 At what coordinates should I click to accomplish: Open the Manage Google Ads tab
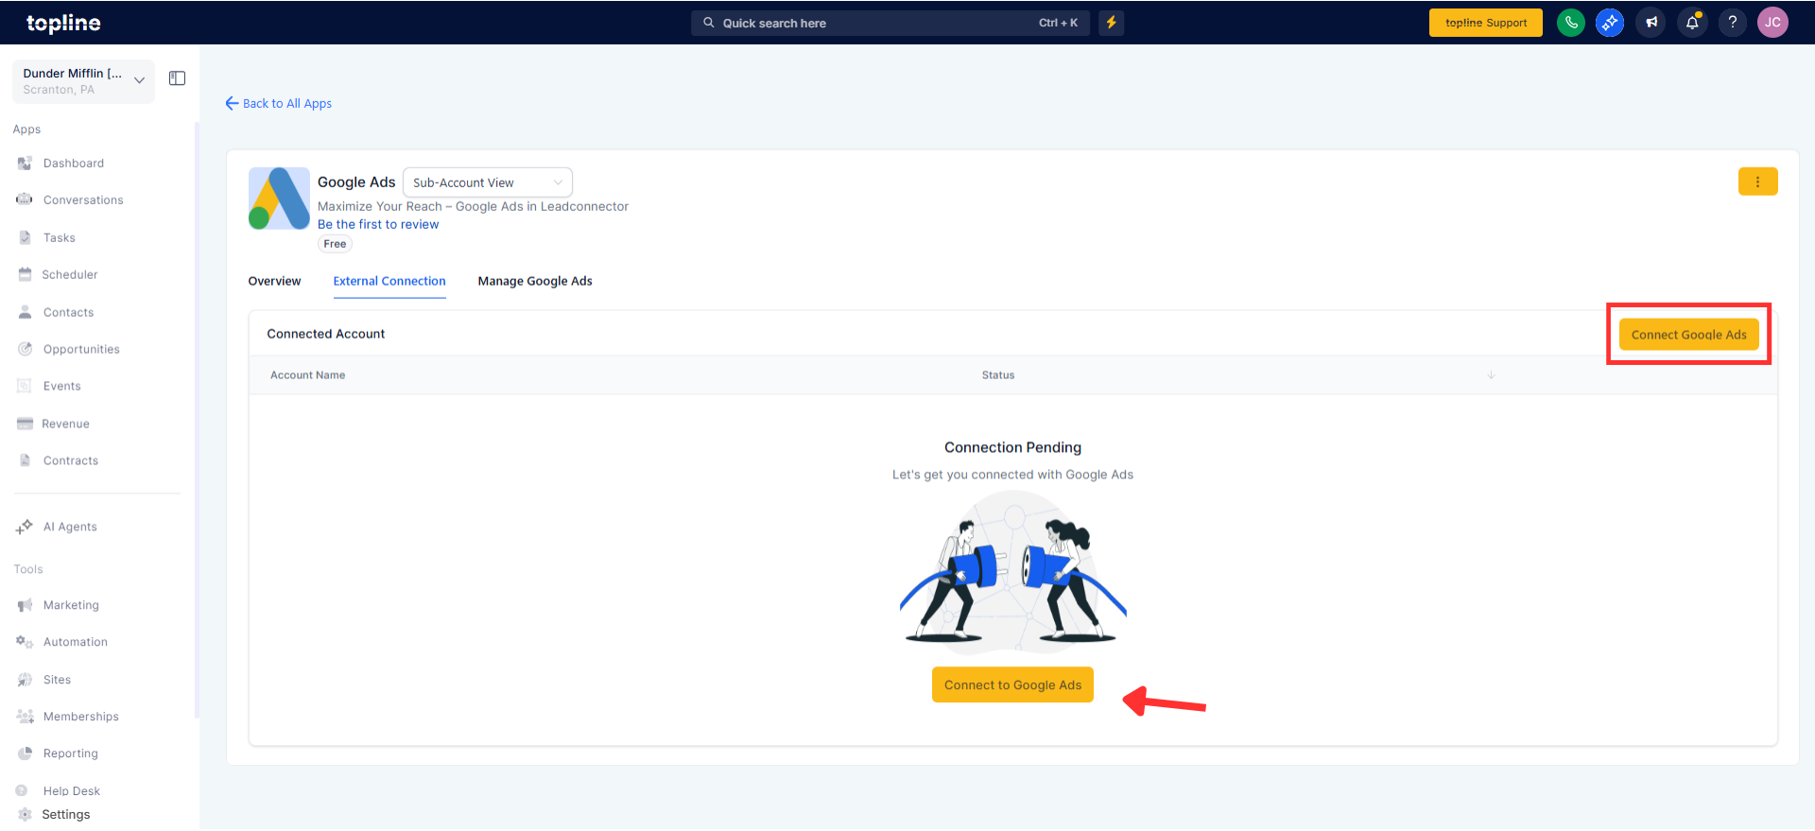[535, 281]
